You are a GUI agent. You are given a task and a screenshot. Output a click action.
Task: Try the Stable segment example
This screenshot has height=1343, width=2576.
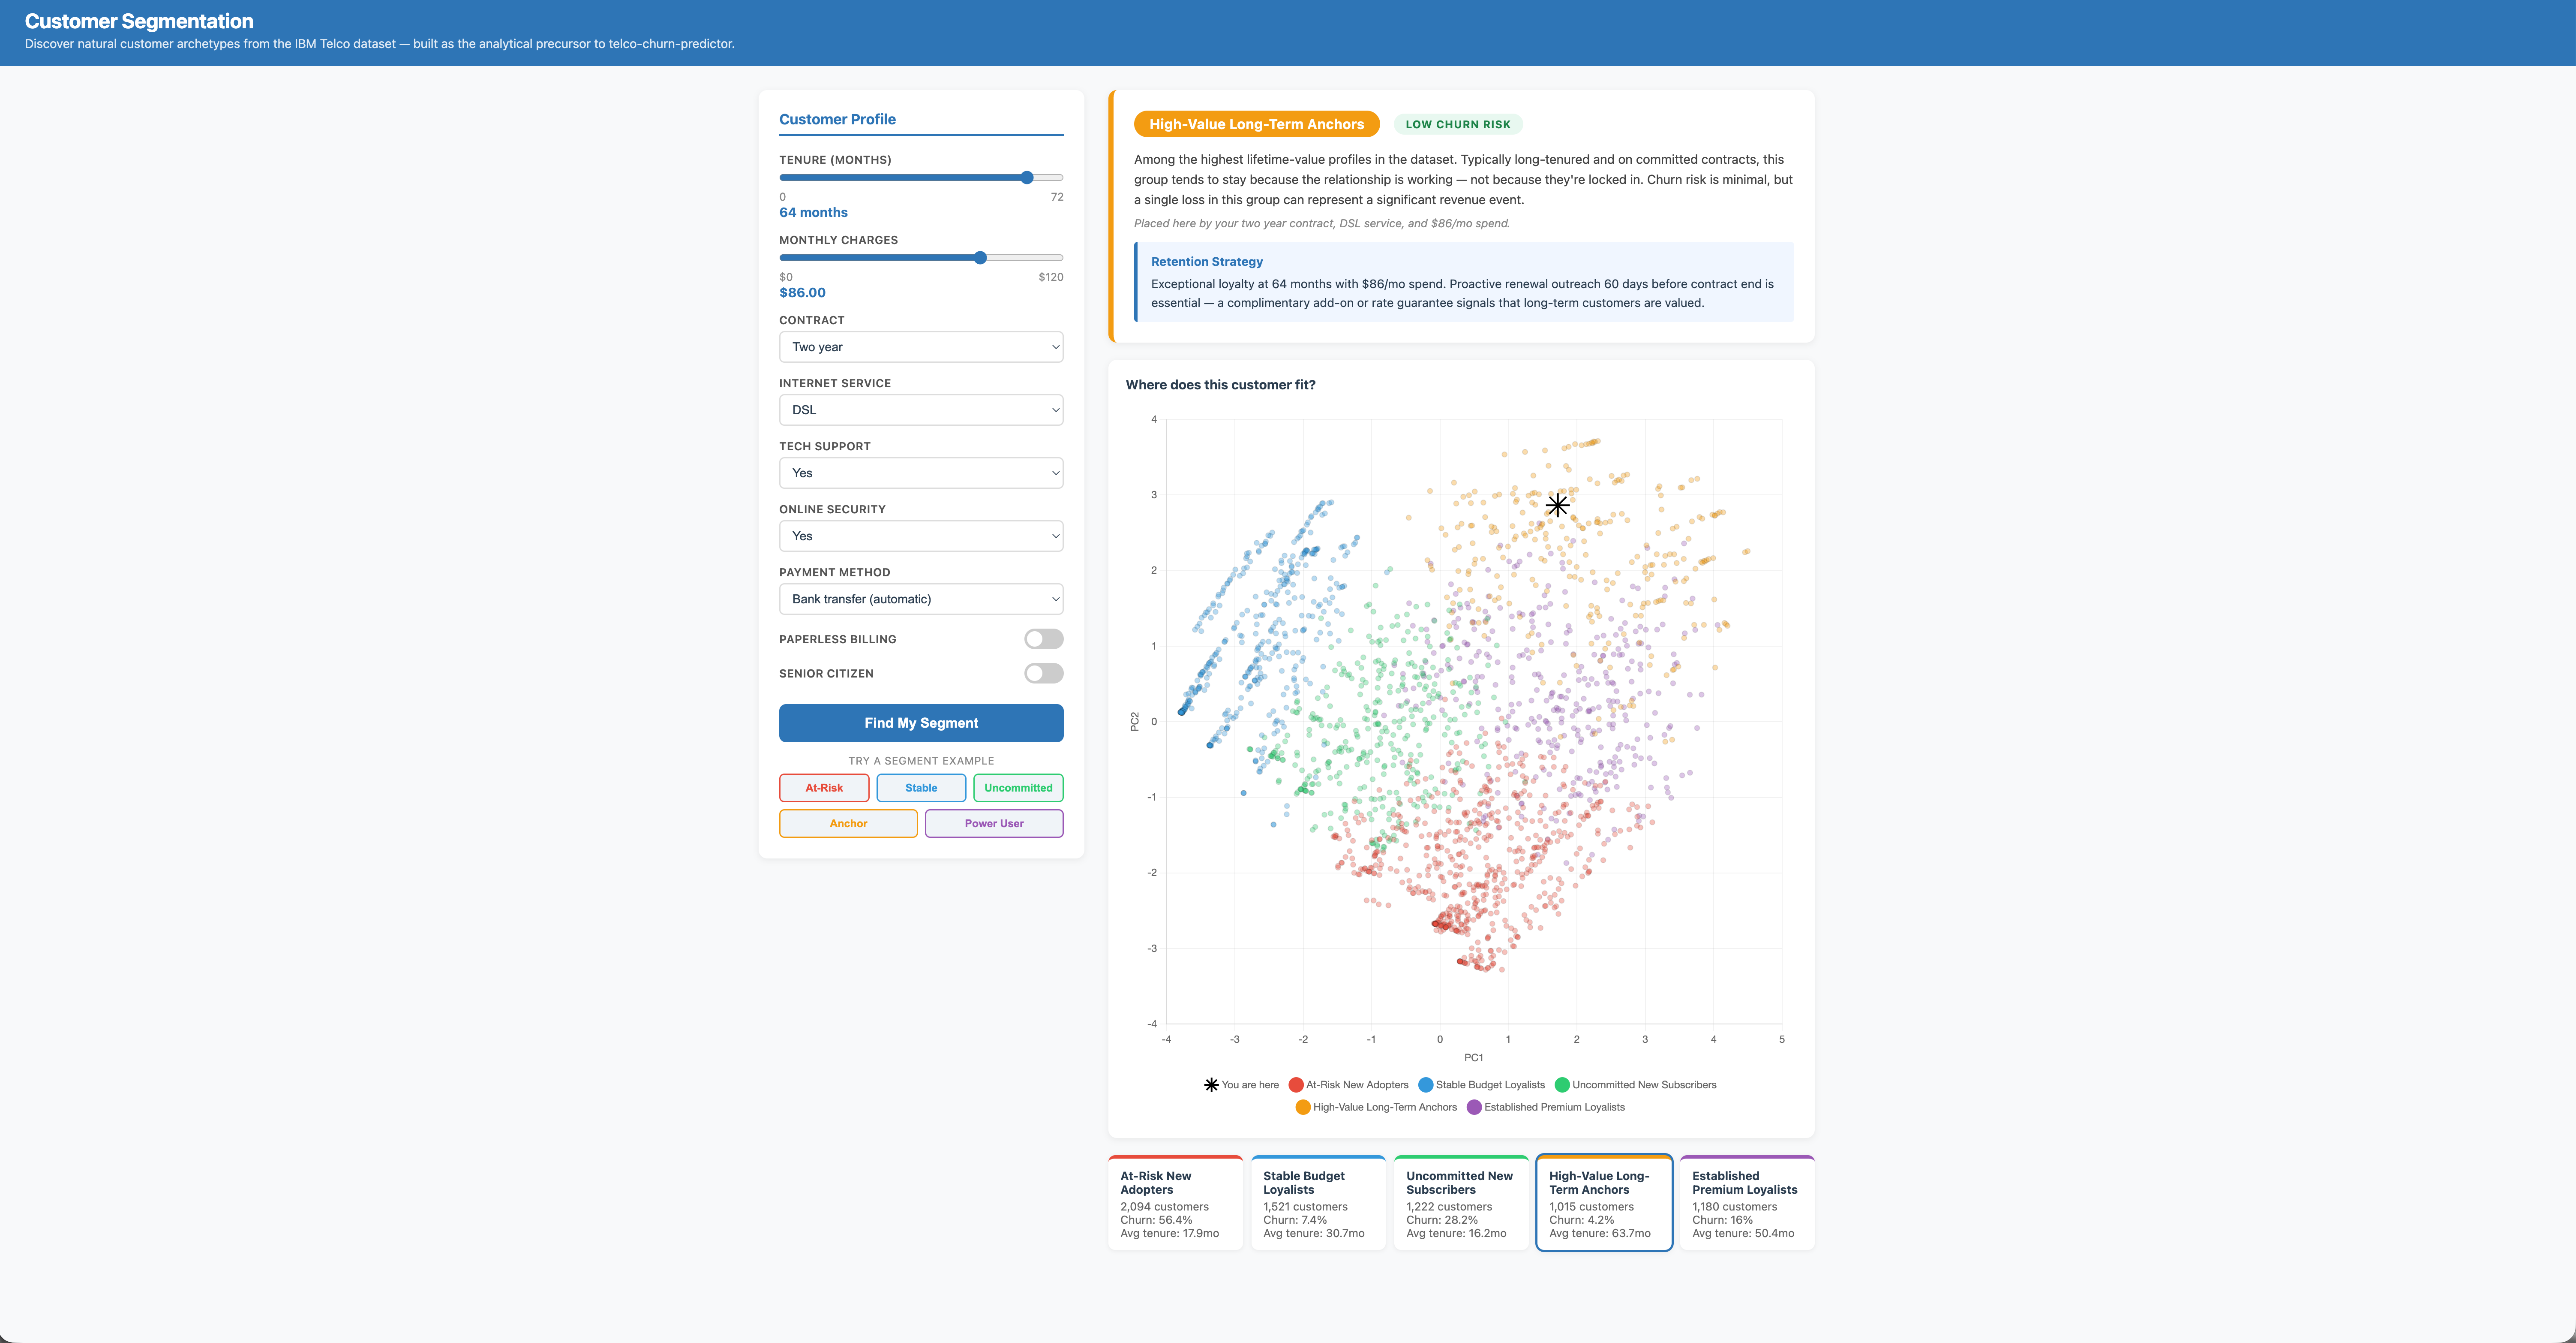tap(921, 788)
